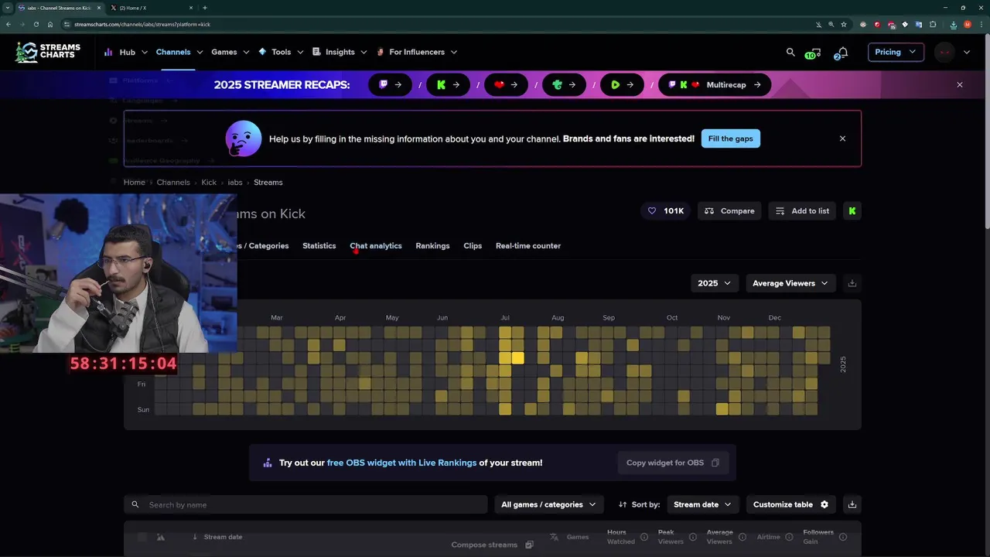Viewport: 990px width, 557px height.
Task: Download the streams table data
Action: pyautogui.click(x=852, y=504)
